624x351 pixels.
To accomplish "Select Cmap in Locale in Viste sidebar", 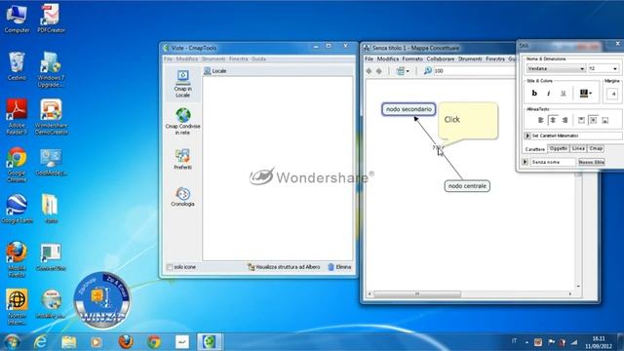I will 182,84.
